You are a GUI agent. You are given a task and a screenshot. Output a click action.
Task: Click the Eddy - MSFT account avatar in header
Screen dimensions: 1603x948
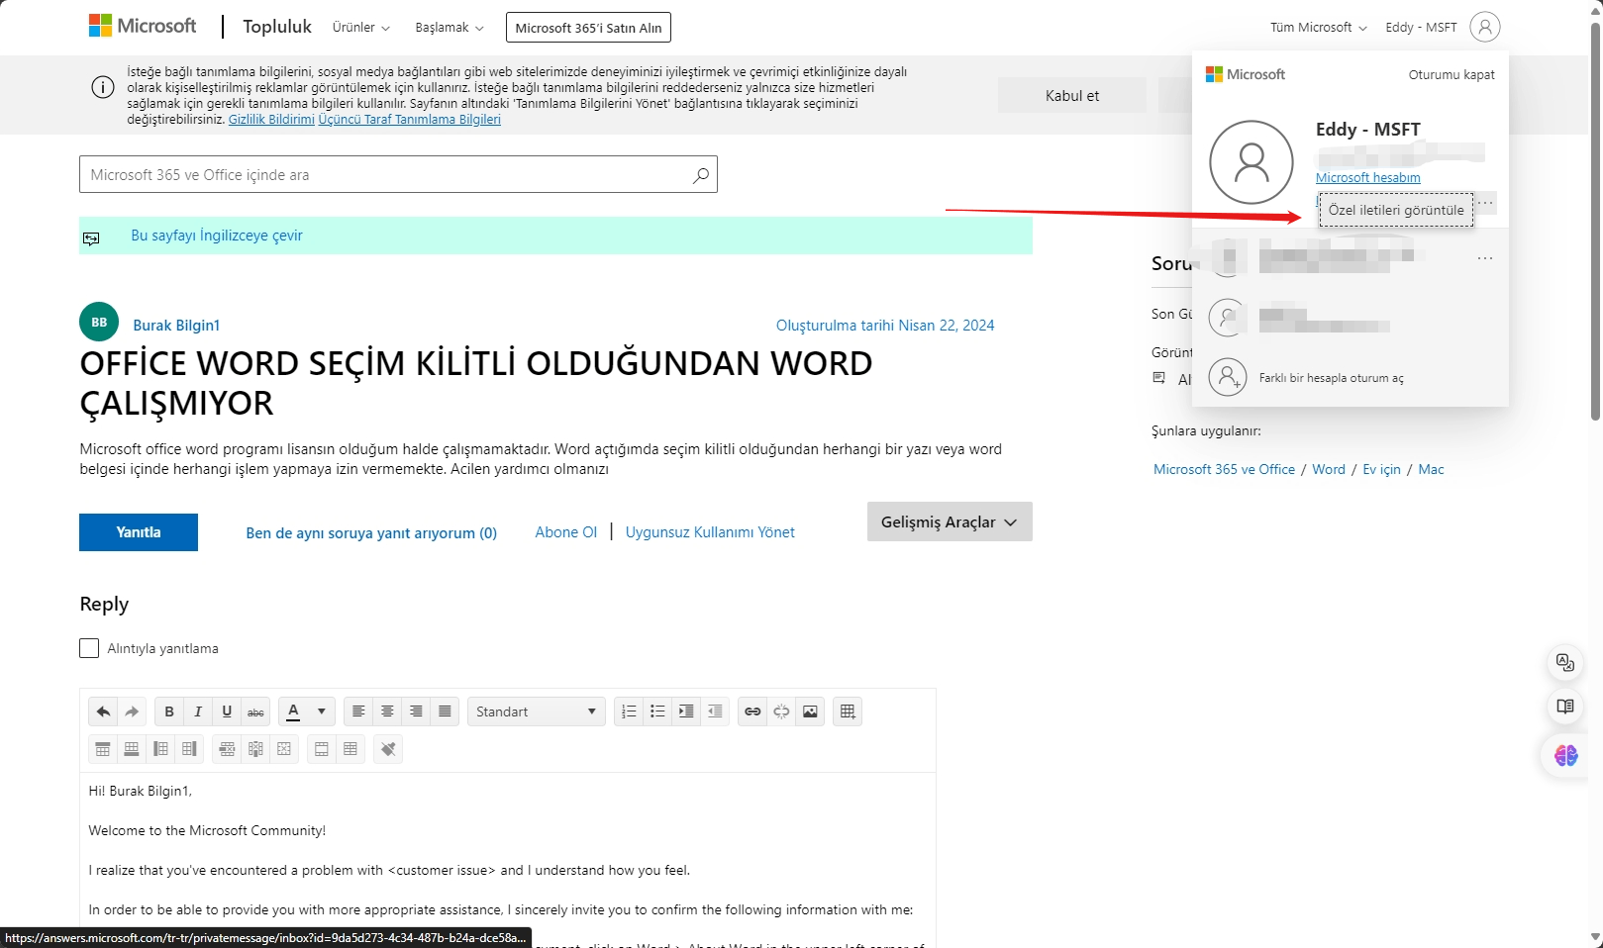point(1484,27)
